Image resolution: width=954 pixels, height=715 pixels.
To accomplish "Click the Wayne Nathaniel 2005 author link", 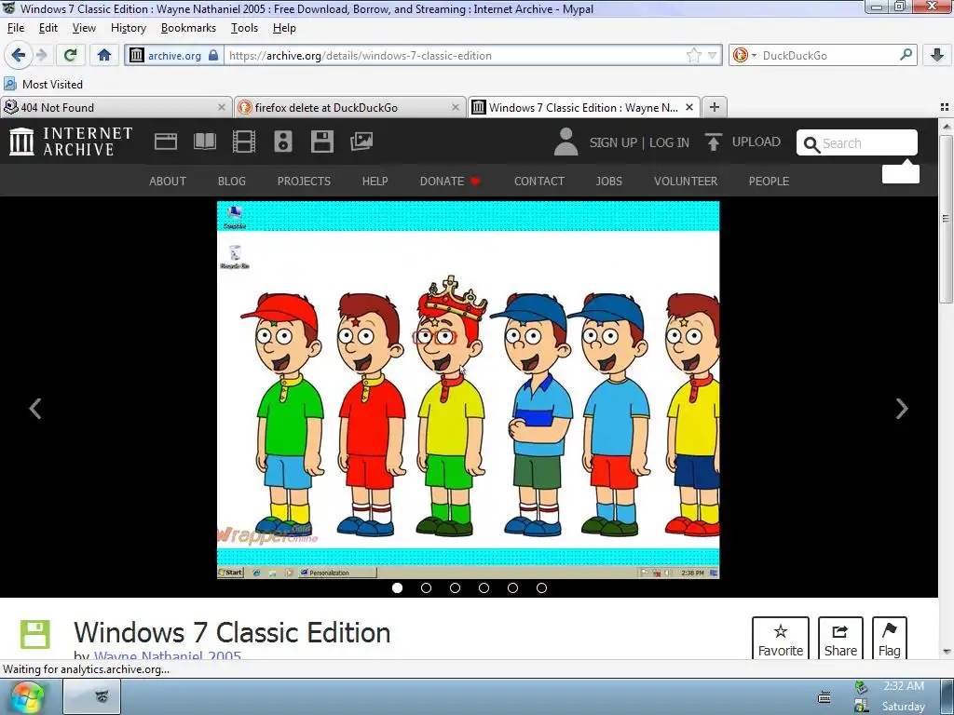I will pyautogui.click(x=168, y=655).
